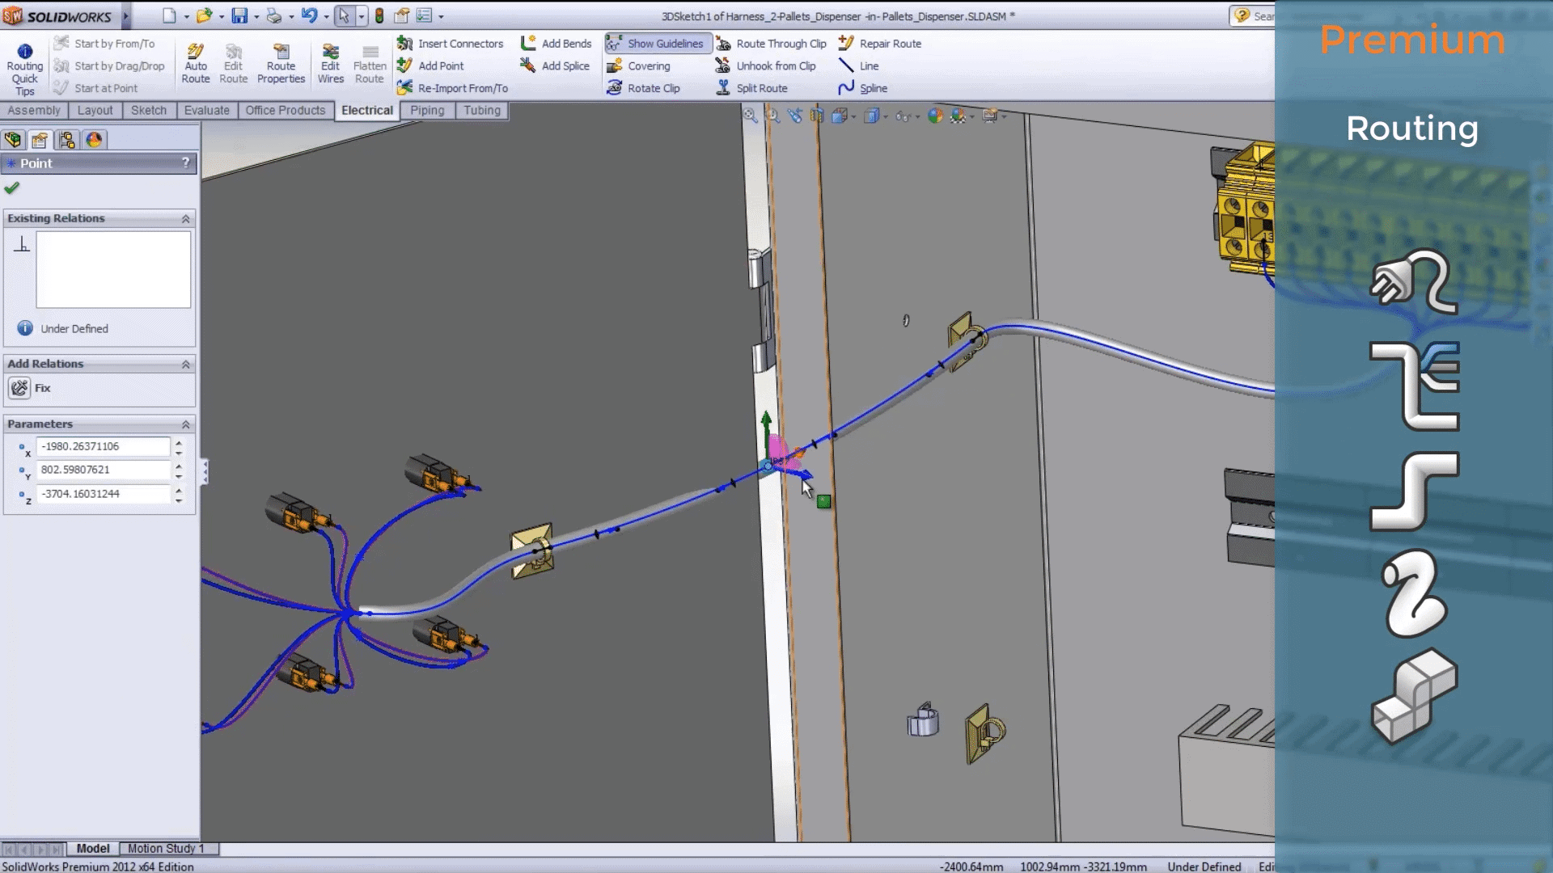Image resolution: width=1553 pixels, height=873 pixels.
Task: Click the New document icon
Action: pos(169,16)
